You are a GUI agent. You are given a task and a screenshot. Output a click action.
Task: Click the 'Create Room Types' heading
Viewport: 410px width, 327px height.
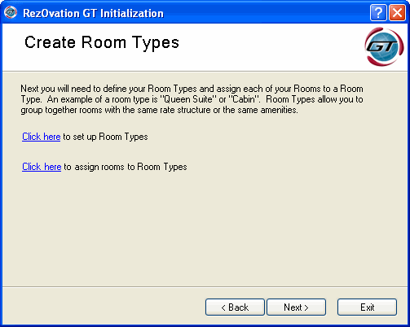[x=102, y=42]
